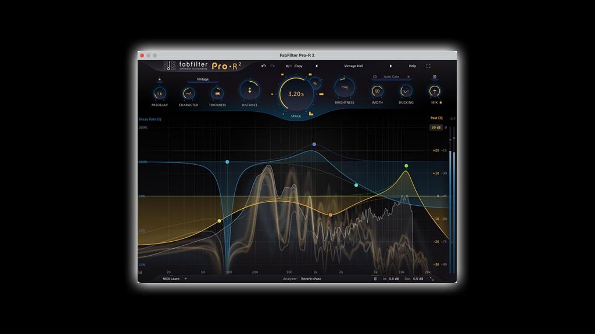The height and width of the screenshot is (334, 595).
Task: Enter full screen mode
Action: (428, 66)
